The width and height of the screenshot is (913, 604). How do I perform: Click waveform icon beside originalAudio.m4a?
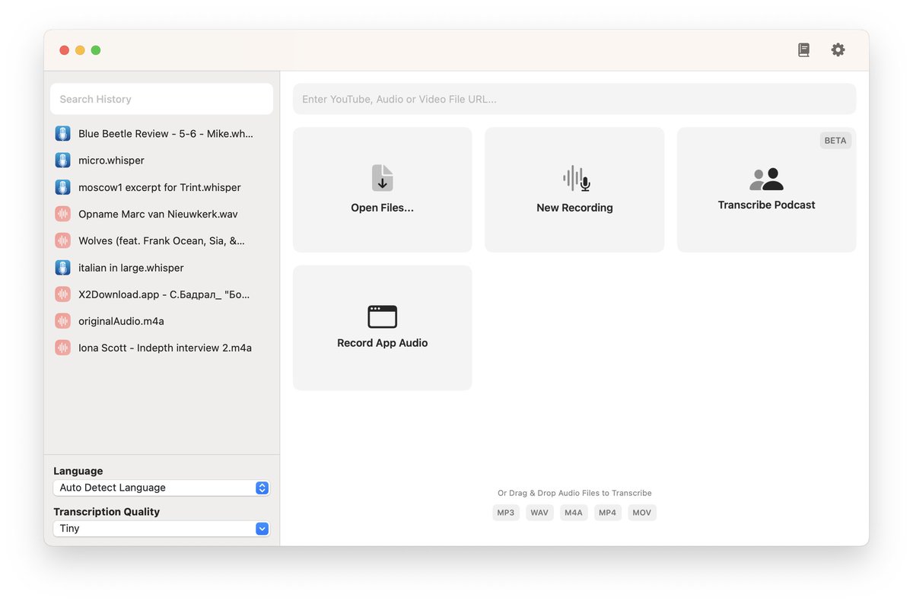(63, 321)
